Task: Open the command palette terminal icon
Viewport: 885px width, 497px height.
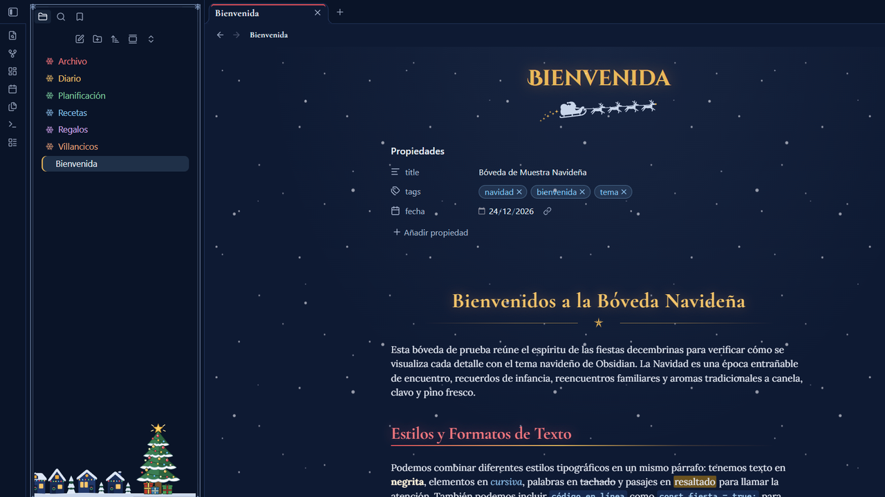Action: [12, 125]
